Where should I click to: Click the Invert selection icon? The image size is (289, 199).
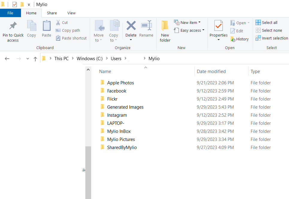point(258,38)
